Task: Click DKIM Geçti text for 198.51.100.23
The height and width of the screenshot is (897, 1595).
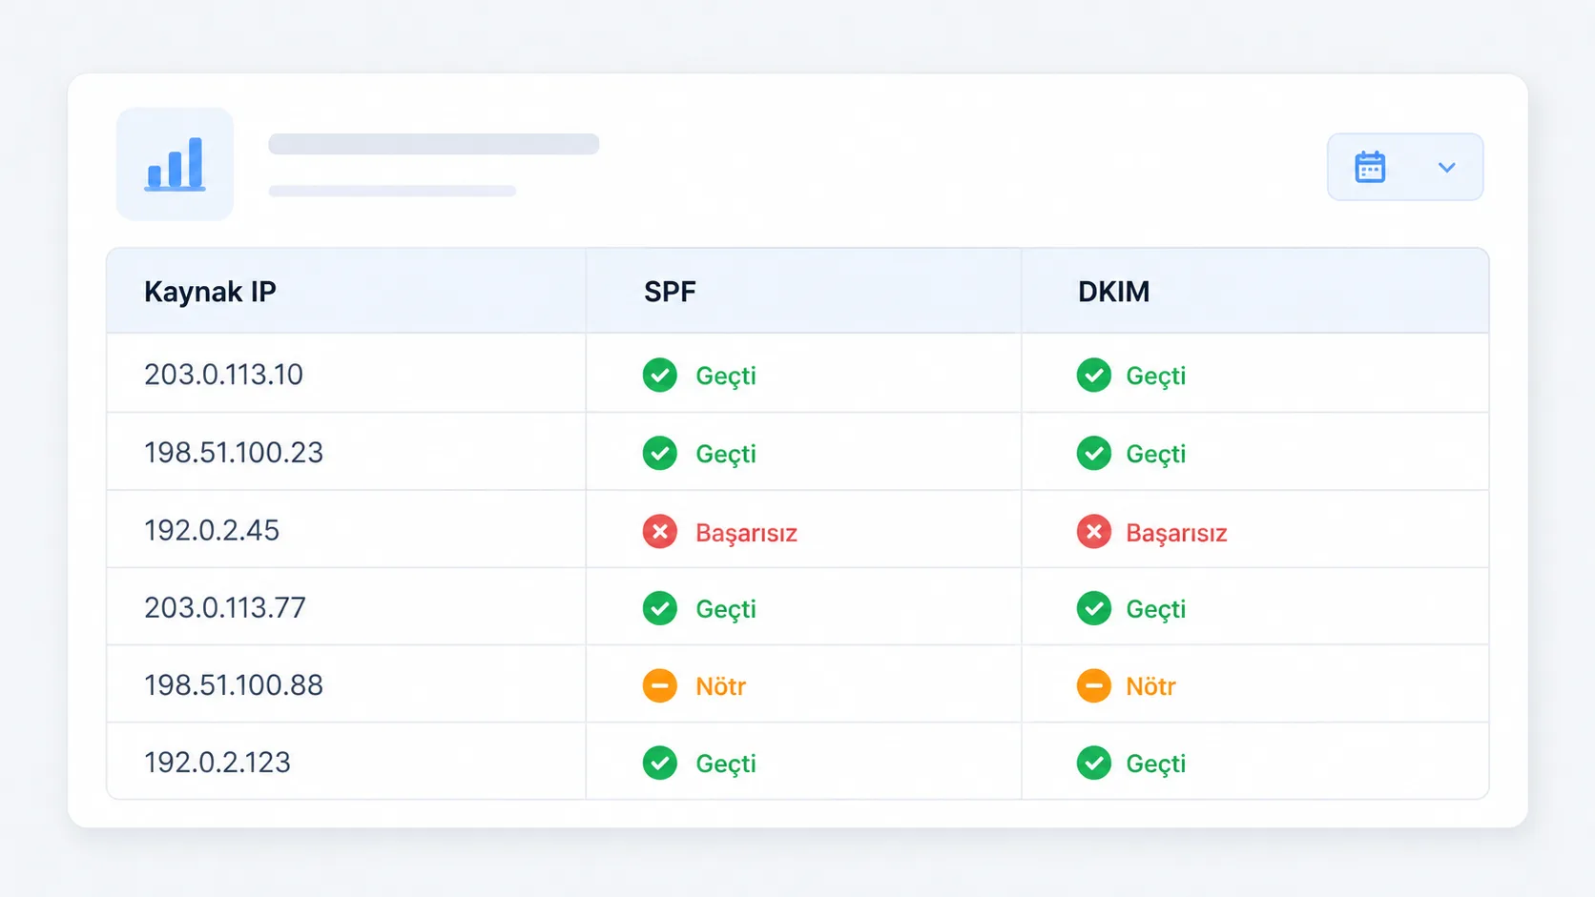Action: [1156, 455]
